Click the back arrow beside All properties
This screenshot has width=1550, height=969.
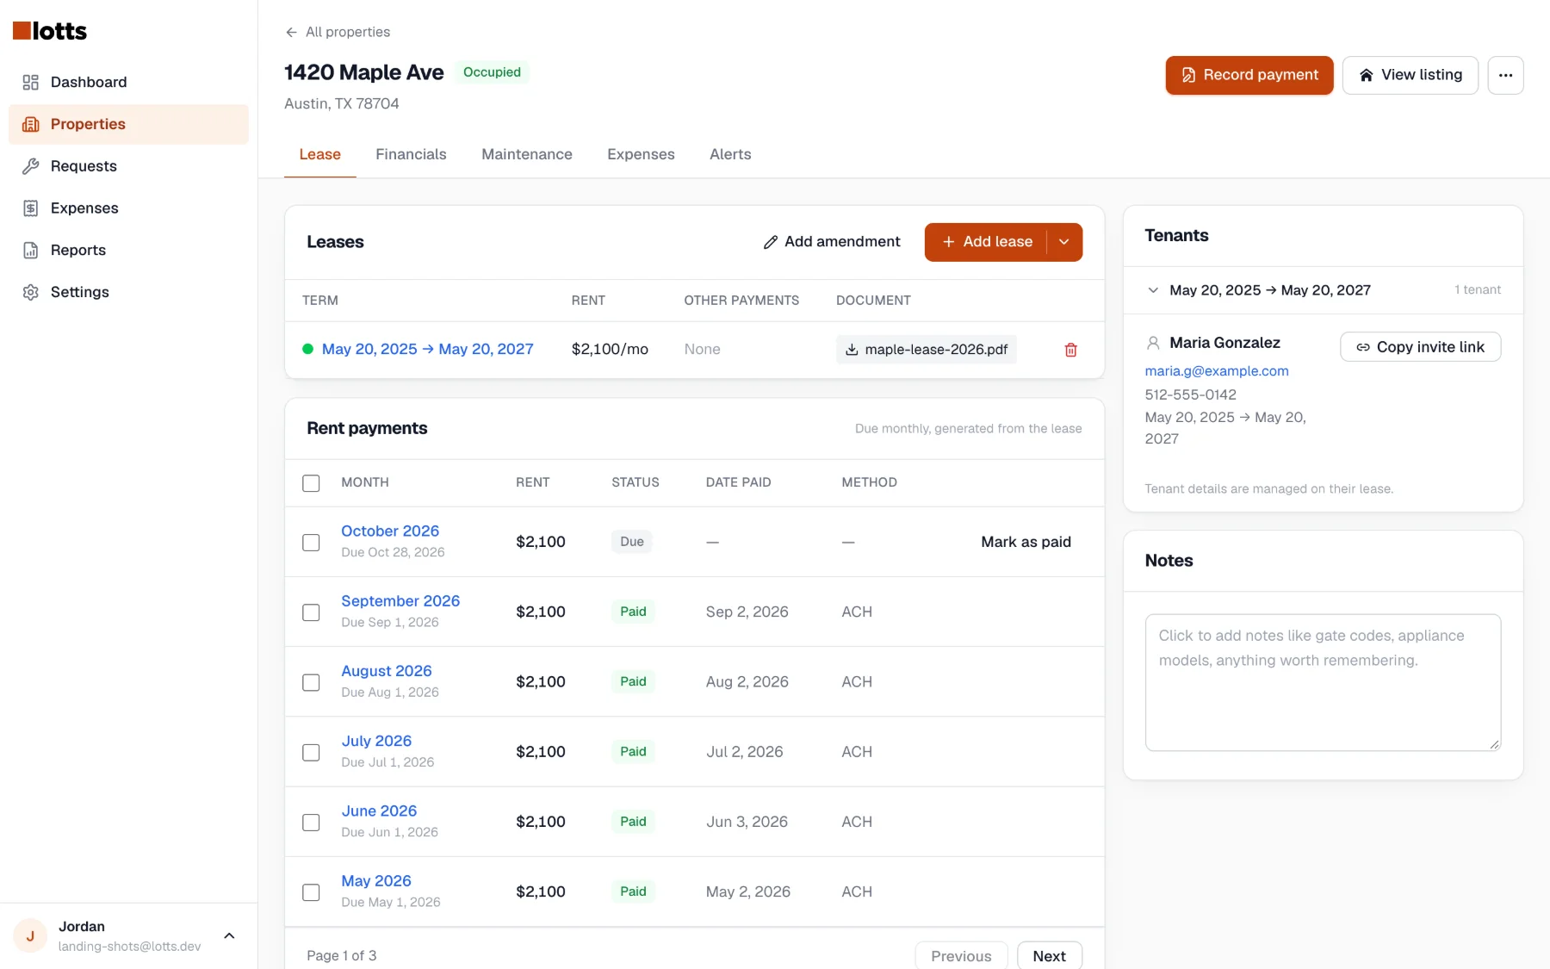tap(291, 32)
